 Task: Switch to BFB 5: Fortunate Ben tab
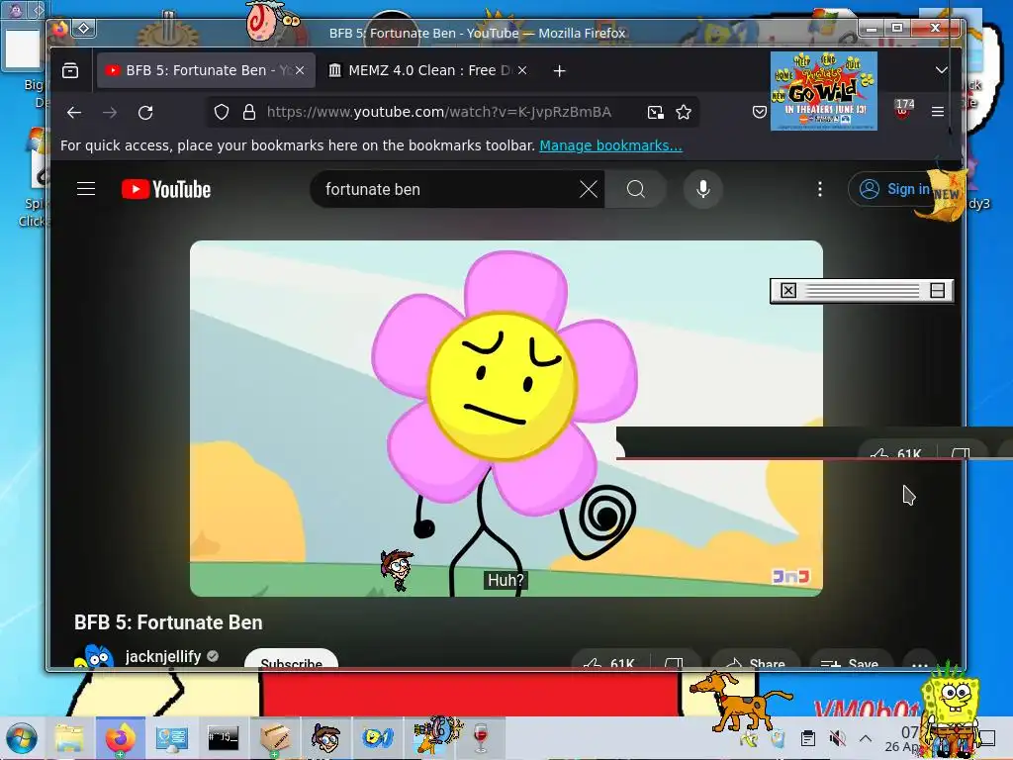(206, 70)
